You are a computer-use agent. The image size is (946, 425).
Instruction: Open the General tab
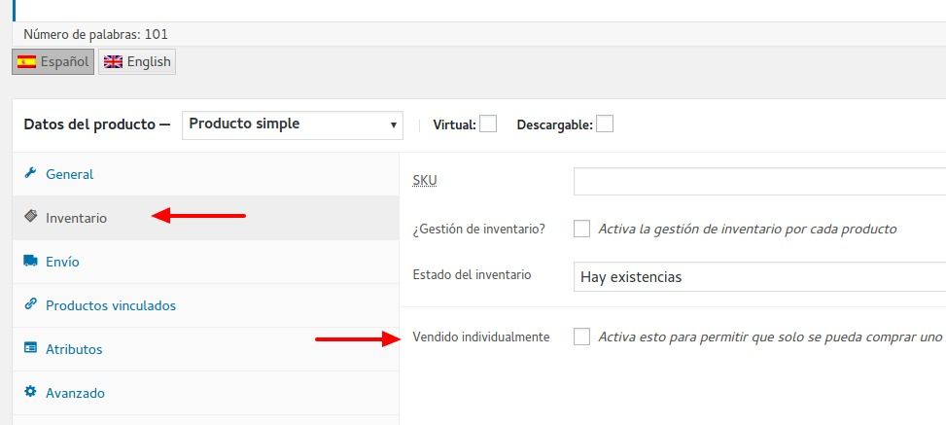[205, 174]
